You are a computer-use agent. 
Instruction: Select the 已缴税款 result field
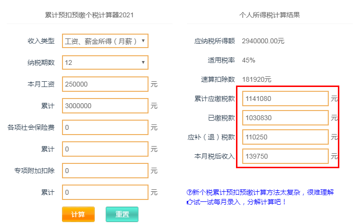286,118
